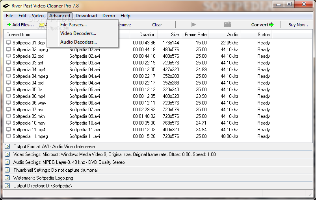Open the Video menu
316x200 pixels.
[38, 16]
